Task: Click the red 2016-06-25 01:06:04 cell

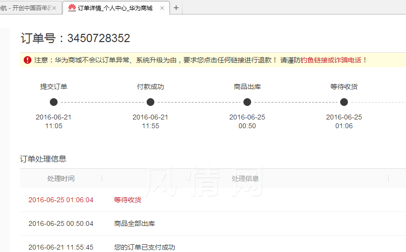Action: (x=61, y=200)
